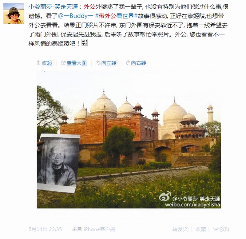Open the 小爷丽莎-笑走天涯 username link
Viewport: 246px width, 239px height.
pyautogui.click(x=53, y=7)
